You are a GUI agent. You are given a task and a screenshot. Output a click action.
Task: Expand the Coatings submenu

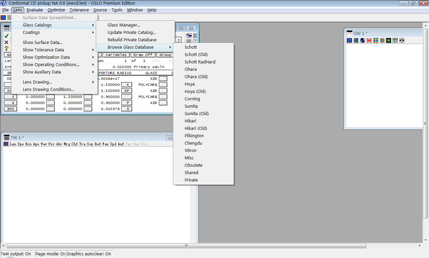pyautogui.click(x=54, y=33)
